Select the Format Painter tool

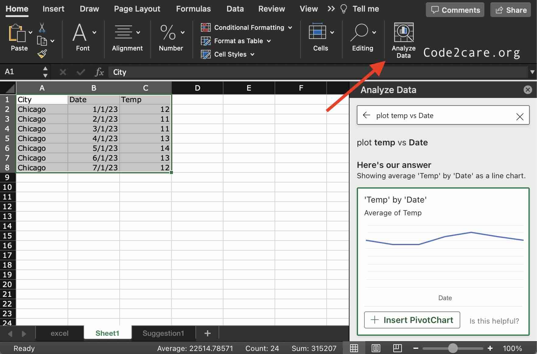[42, 54]
